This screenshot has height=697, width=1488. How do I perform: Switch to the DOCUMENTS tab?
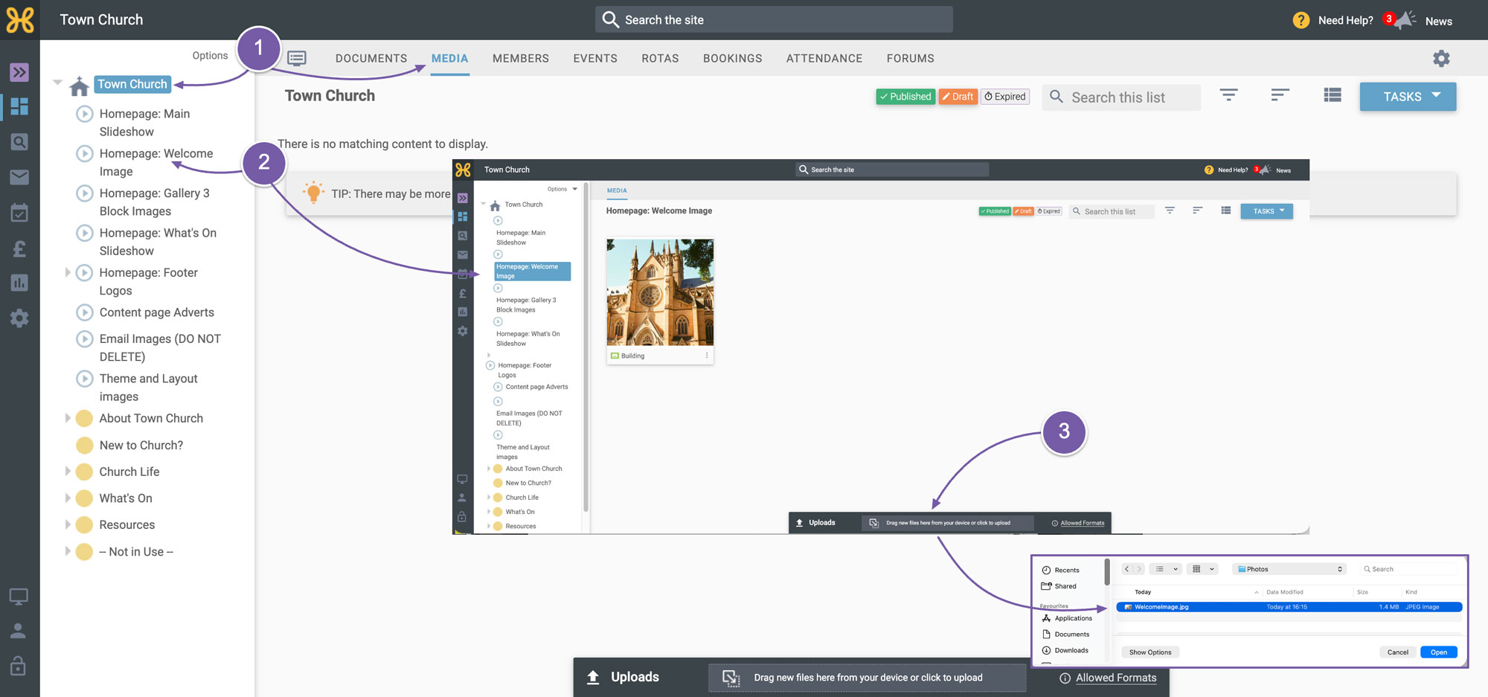[371, 58]
